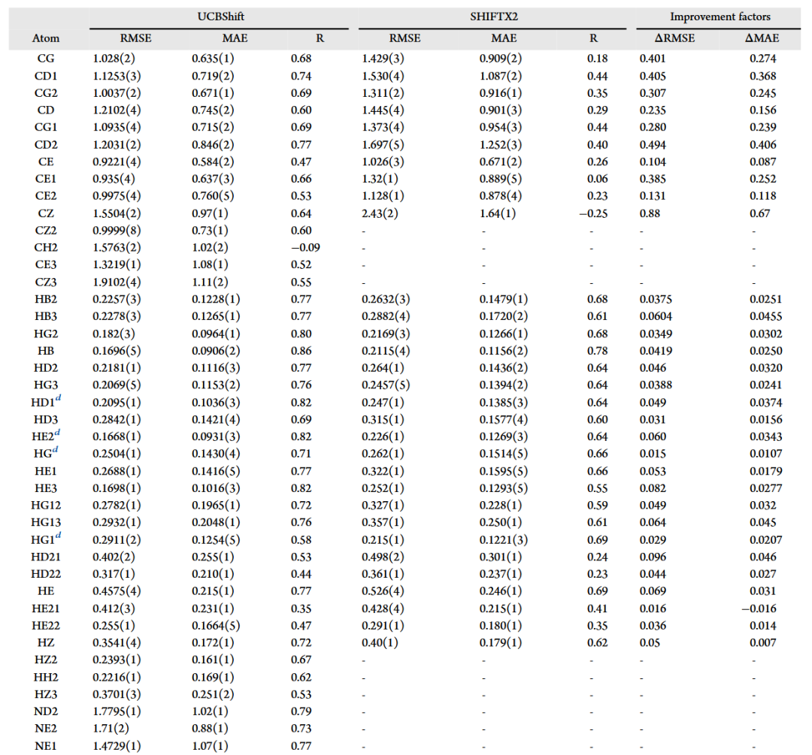The image size is (812, 755).
Task: Select the R value 0.06 for CE1
Action: pos(597,179)
